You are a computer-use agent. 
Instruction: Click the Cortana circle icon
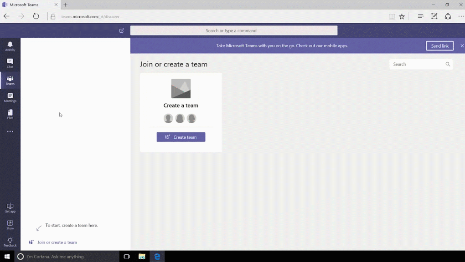(21, 257)
